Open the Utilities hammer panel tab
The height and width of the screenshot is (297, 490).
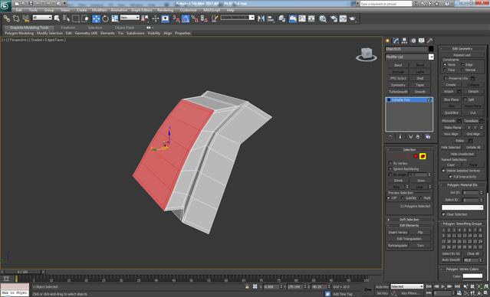tap(430, 41)
